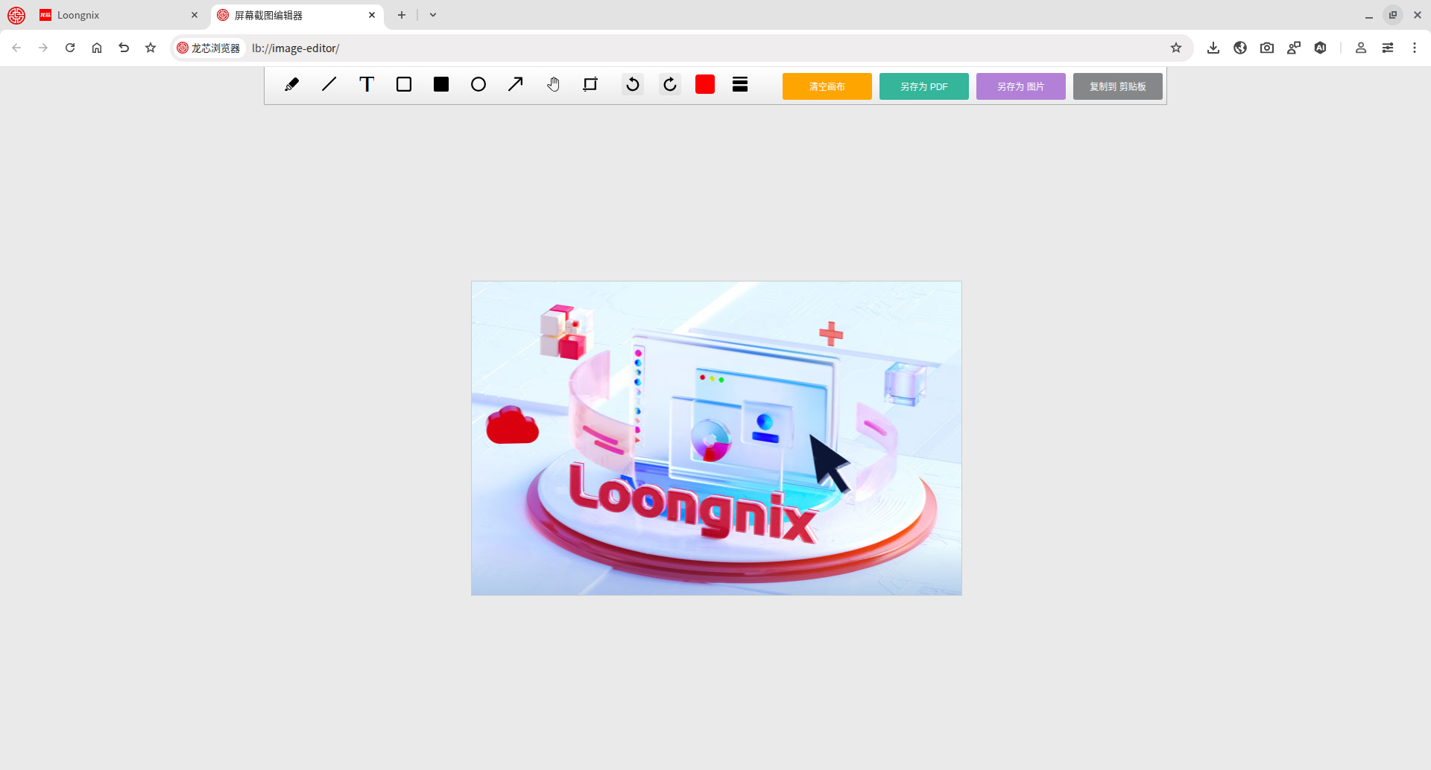Image resolution: width=1431 pixels, height=770 pixels.
Task: Select the hollow rectangle tool
Action: 404,85
